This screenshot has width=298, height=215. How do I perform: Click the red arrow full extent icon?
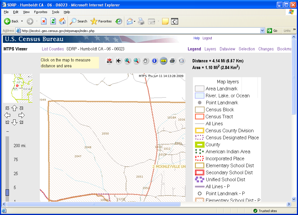coord(109,61)
